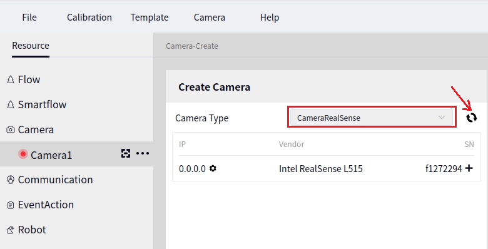This screenshot has height=249, width=488.
Task: Open the File menu
Action: pos(29,18)
